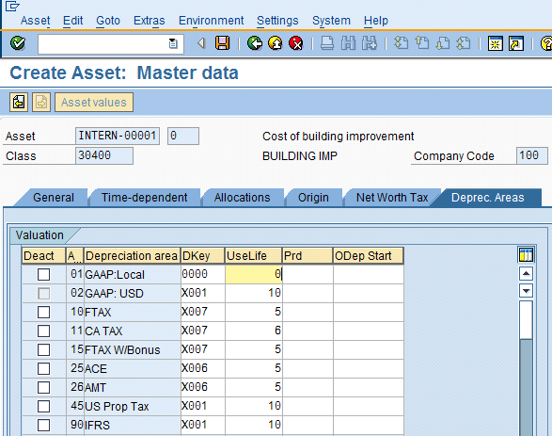
Task: Open the command field history dropdown
Action: pos(173,43)
